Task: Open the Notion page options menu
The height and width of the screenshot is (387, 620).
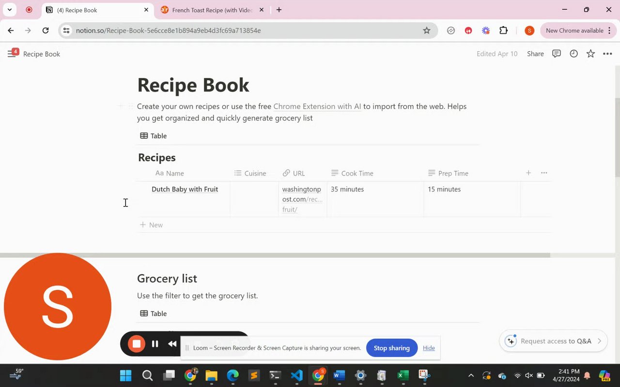Action: (x=607, y=54)
